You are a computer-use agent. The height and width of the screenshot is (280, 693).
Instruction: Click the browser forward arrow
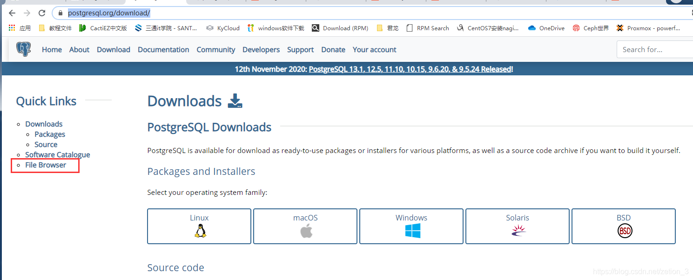click(x=27, y=13)
